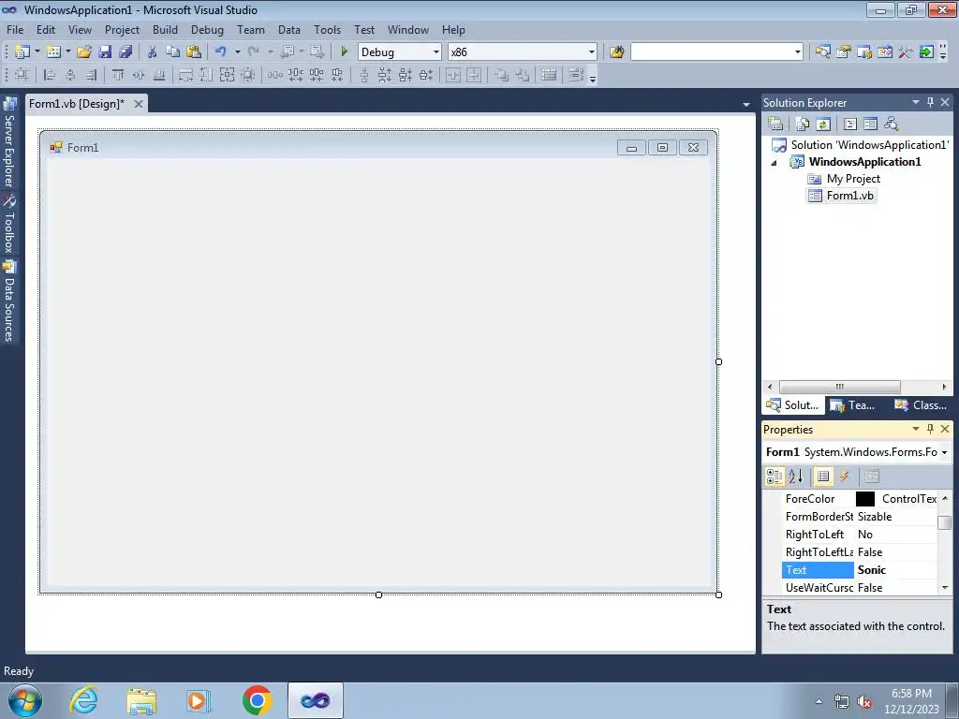The image size is (959, 719).
Task: Click the Copy icon in the toolbar
Action: click(173, 52)
